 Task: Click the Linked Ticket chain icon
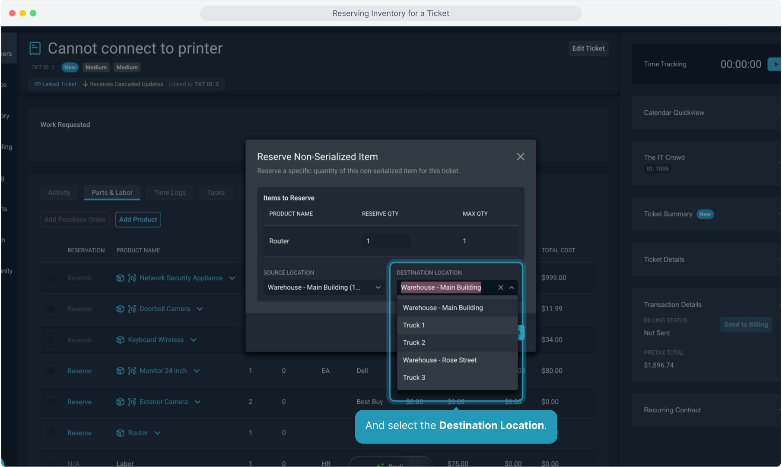coord(38,84)
